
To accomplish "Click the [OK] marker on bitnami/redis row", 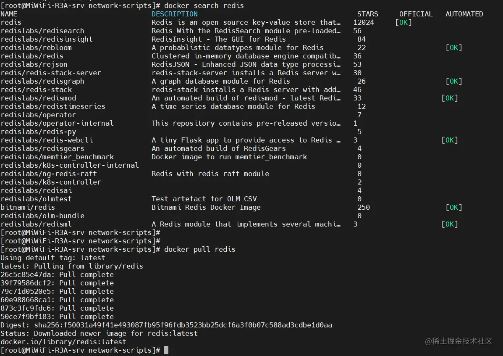I will (x=453, y=207).
